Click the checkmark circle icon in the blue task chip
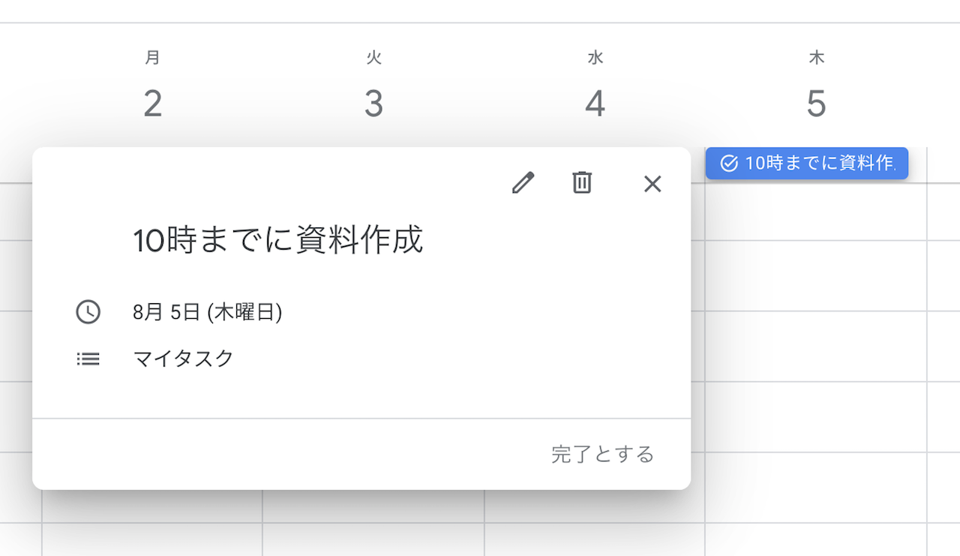The height and width of the screenshot is (556, 960). (x=728, y=164)
